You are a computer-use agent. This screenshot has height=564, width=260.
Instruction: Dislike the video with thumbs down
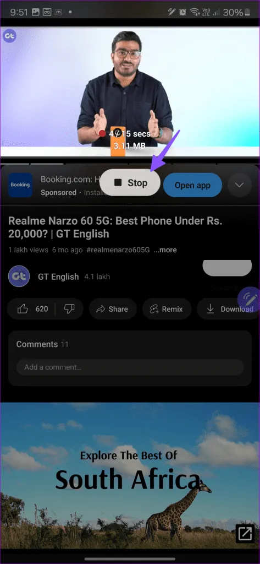pos(69,309)
